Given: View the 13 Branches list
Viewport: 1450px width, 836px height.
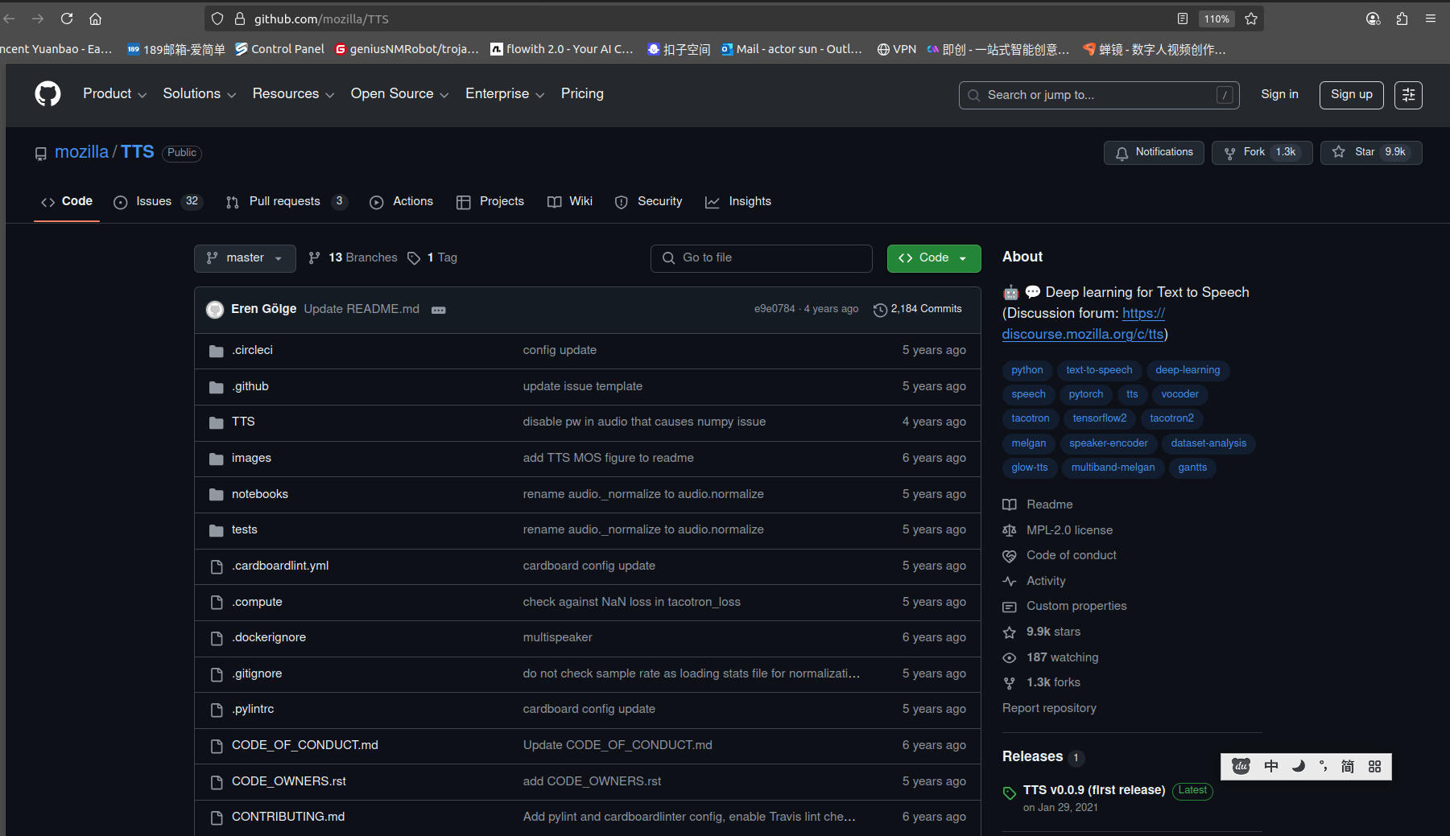Looking at the screenshot, I should [353, 258].
